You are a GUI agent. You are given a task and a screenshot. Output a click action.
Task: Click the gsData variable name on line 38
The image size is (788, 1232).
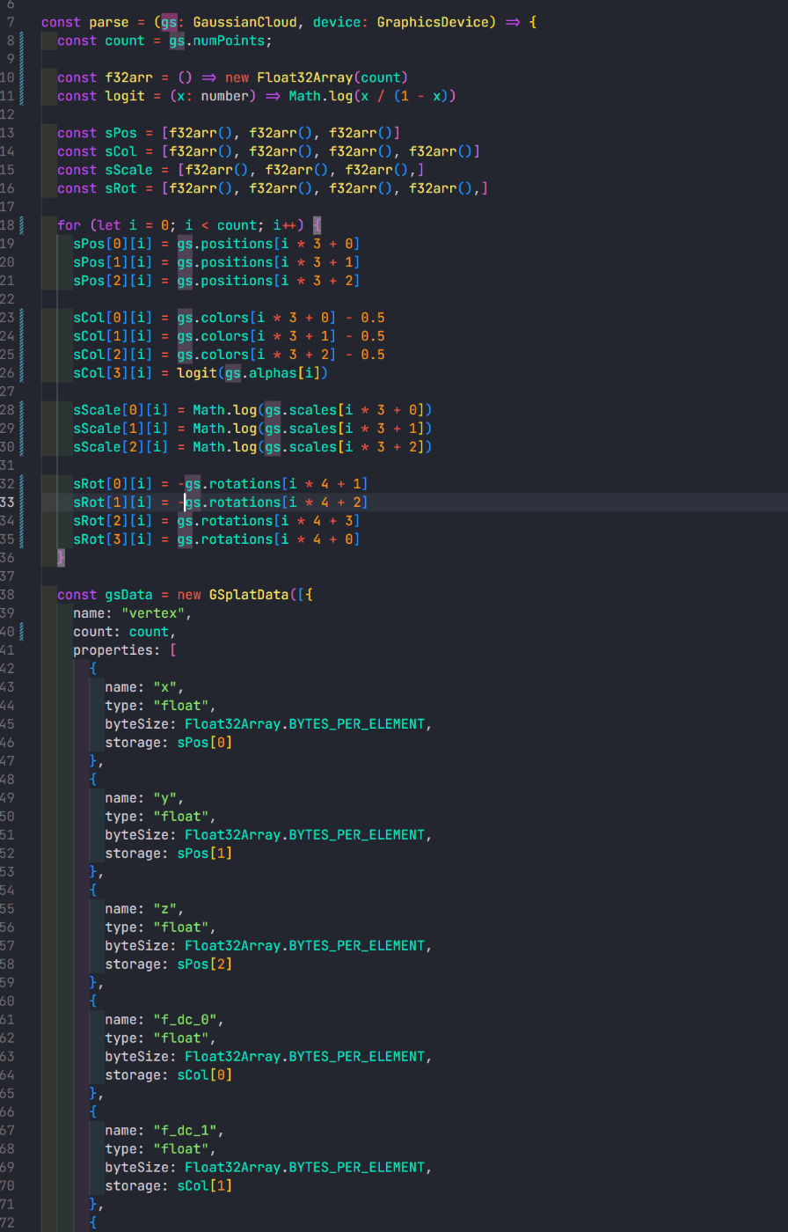(x=129, y=595)
